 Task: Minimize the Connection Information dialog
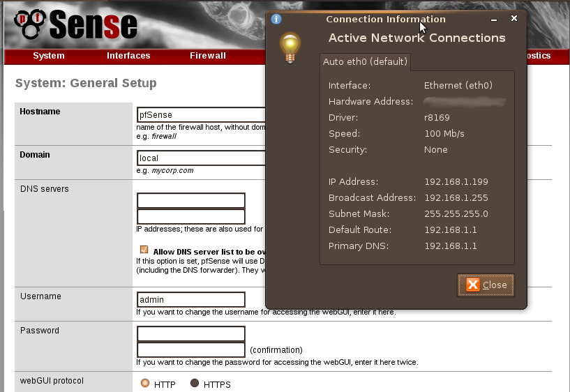click(494, 19)
